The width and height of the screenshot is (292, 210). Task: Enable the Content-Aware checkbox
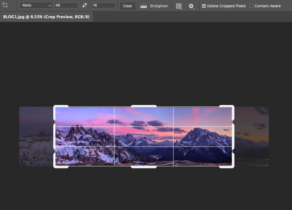point(251,6)
